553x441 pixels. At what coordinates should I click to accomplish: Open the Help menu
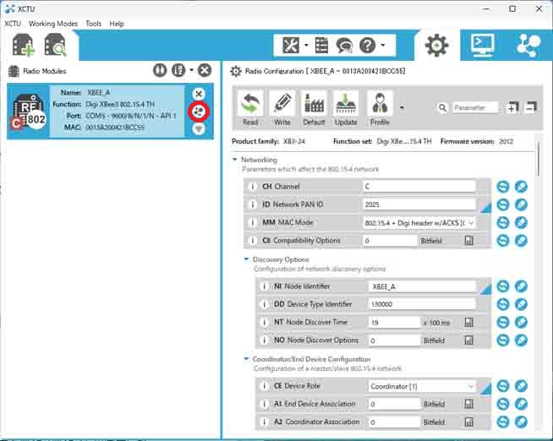point(117,24)
